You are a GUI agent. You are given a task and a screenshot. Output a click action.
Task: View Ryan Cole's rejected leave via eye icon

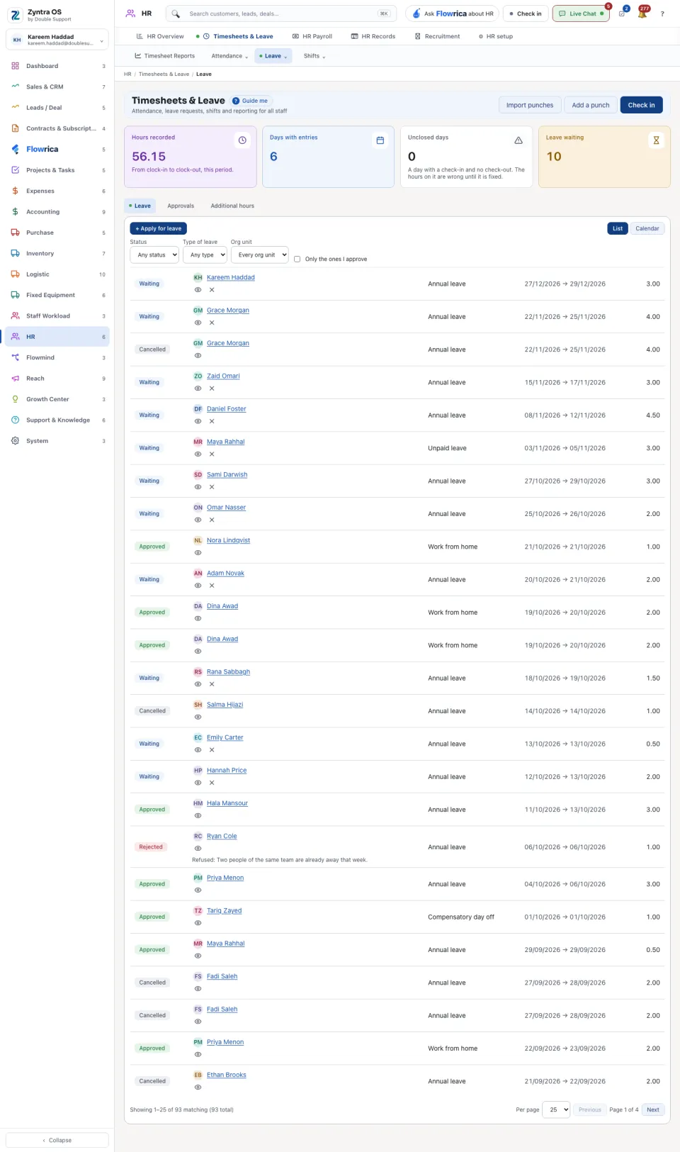[198, 849]
